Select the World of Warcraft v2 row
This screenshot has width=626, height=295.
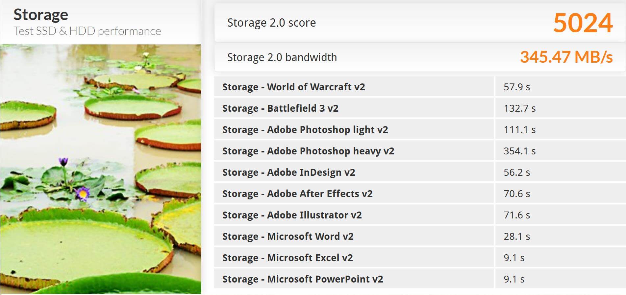[293, 87]
